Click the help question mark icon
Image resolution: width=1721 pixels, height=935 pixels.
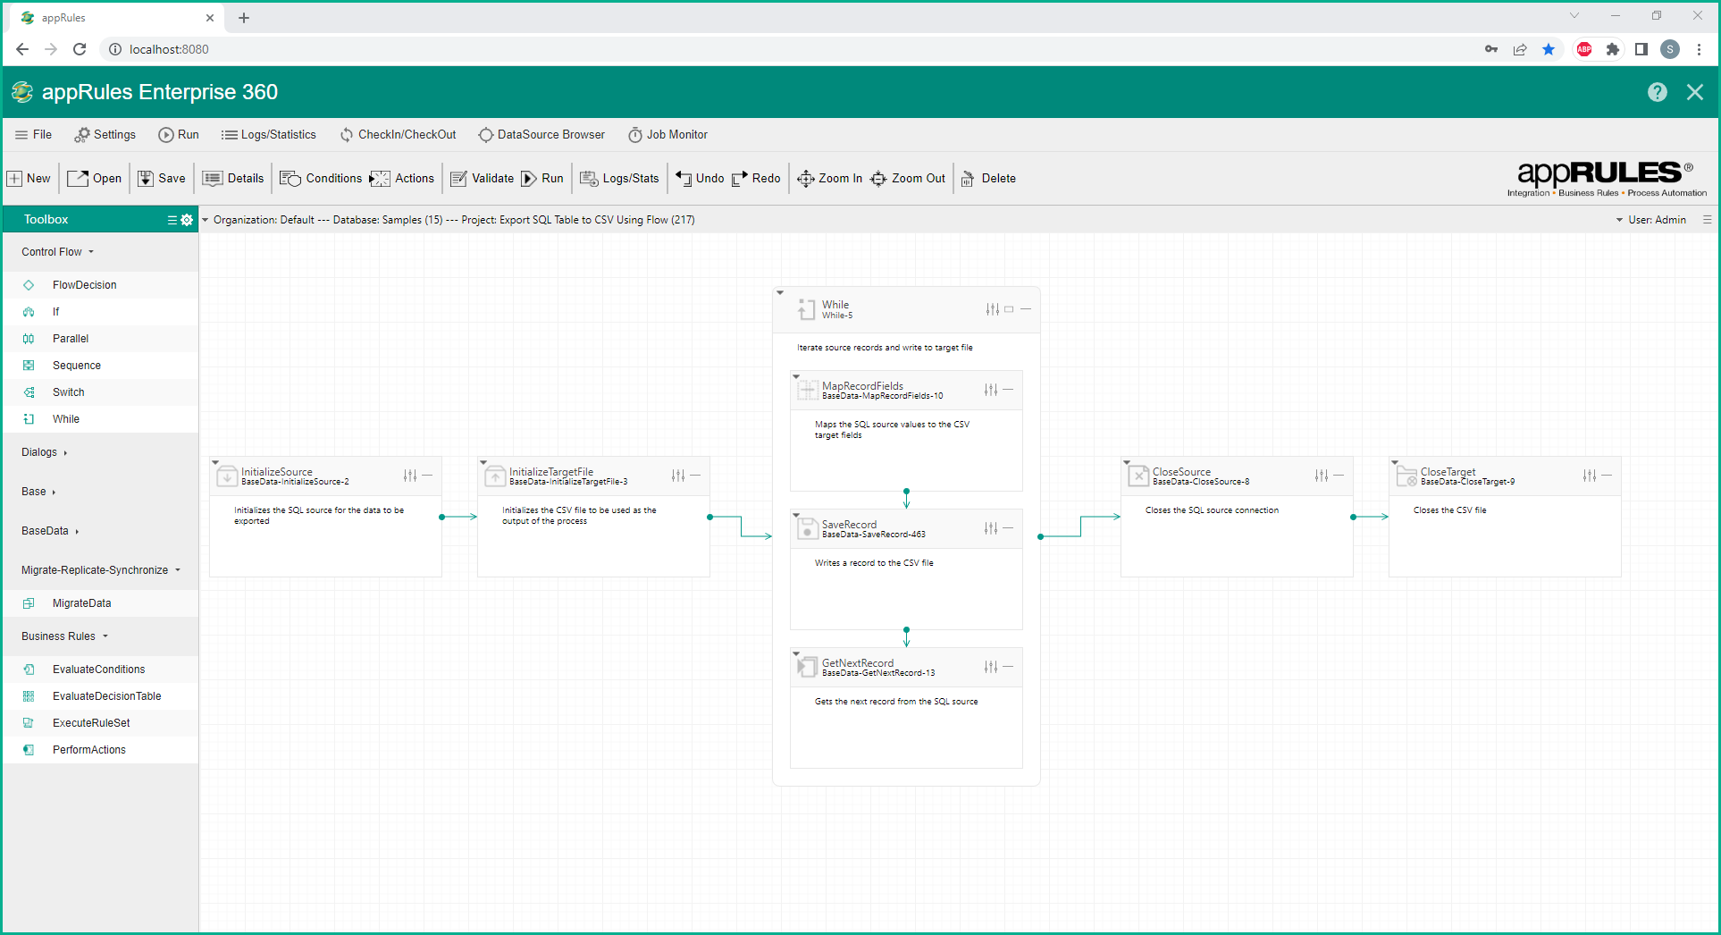click(1657, 92)
